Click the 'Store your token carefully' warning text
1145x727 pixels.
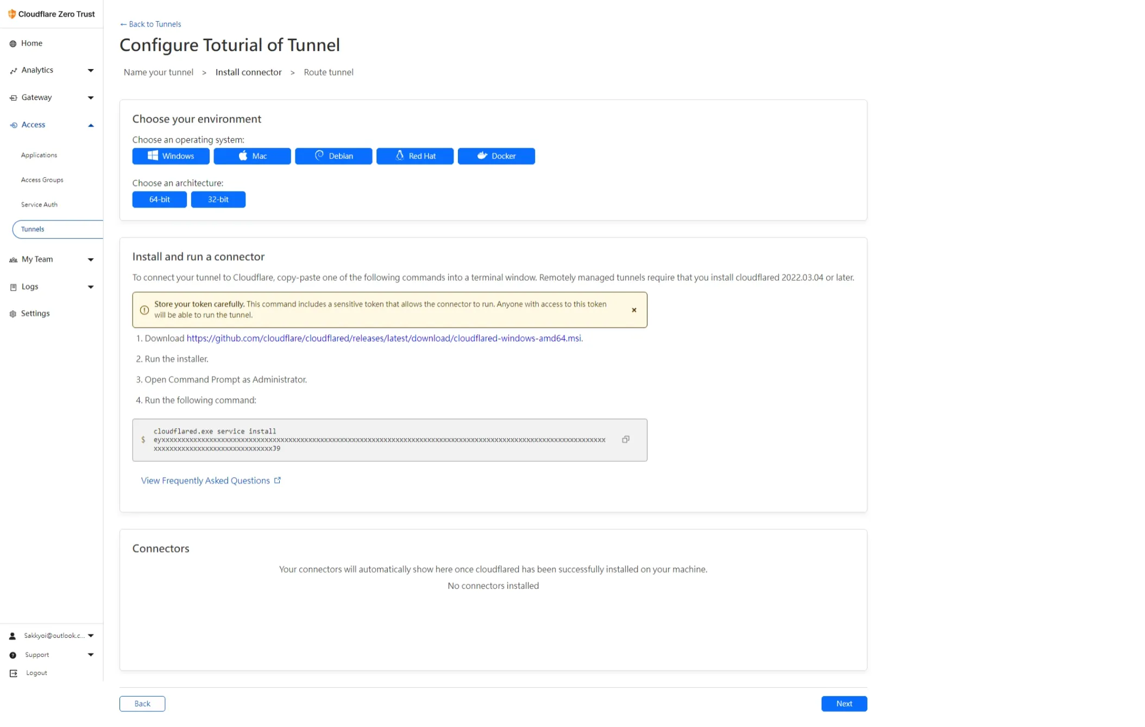[x=199, y=304]
